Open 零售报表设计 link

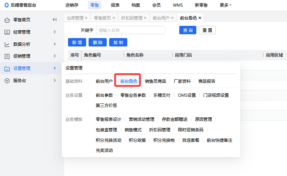108,119
